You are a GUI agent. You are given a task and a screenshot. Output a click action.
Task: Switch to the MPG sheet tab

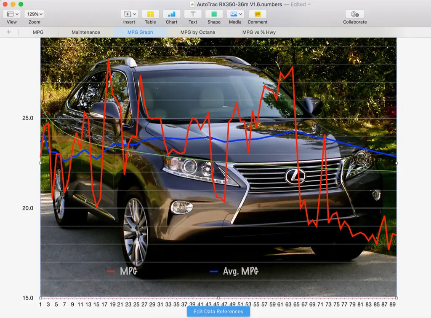coord(38,32)
